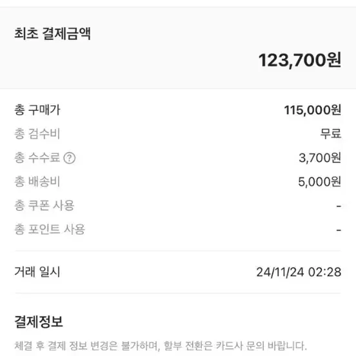Screen dimensions: 356x356
Task: Select the 5,000원 shipping cost value
Action: click(x=319, y=182)
